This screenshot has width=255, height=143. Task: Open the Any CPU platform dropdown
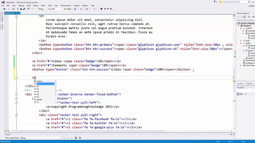click(55, 9)
